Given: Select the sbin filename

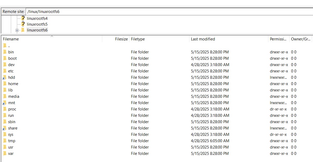Looking at the screenshot, I should [x=12, y=122].
